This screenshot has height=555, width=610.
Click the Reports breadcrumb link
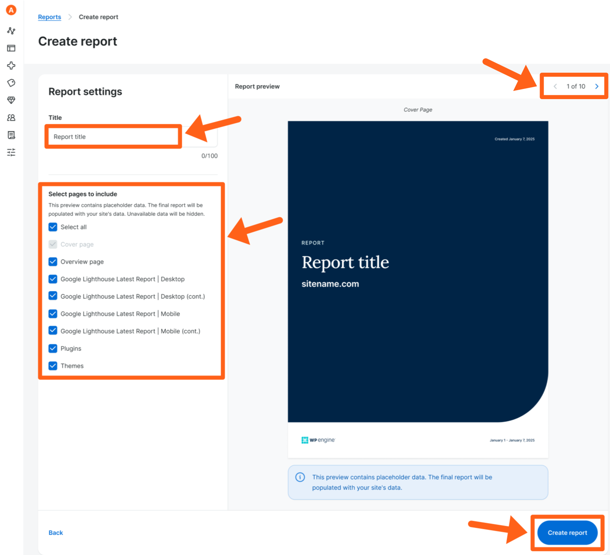coord(49,17)
